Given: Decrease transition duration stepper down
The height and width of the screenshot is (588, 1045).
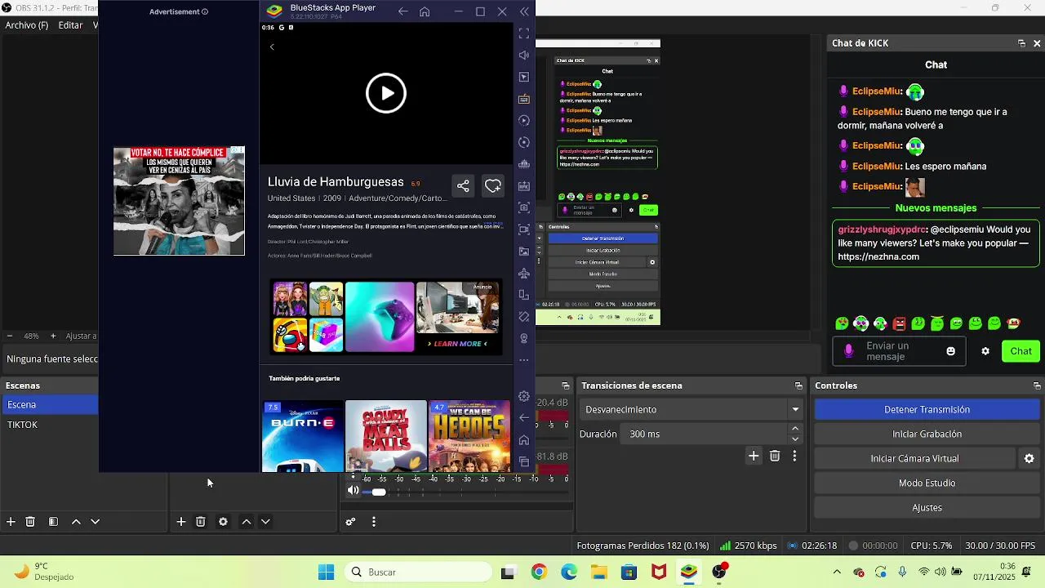Looking at the screenshot, I should 795,439.
